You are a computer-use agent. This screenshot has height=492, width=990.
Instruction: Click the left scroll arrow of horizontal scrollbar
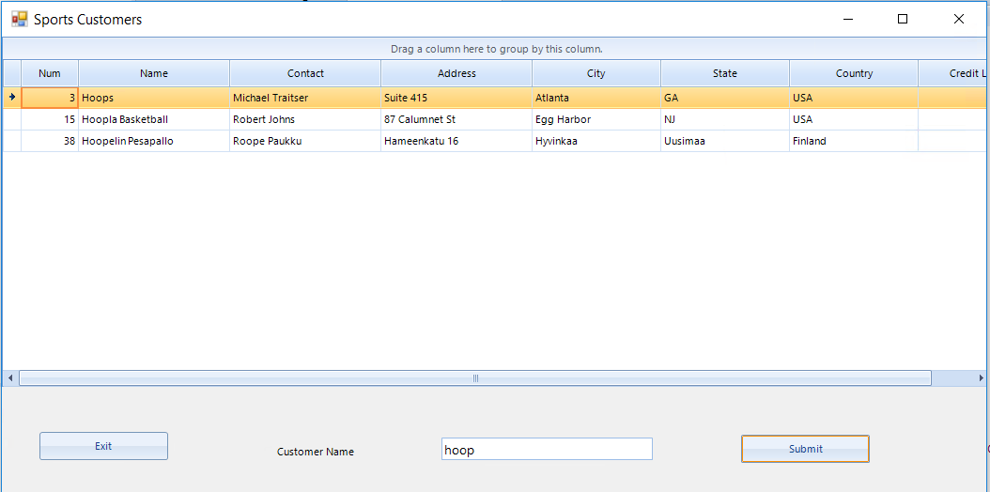click(10, 378)
